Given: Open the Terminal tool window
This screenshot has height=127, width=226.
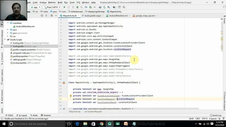Looking at the screenshot, I should pos(46,115).
